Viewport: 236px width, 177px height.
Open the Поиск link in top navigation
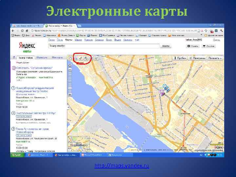(51, 40)
